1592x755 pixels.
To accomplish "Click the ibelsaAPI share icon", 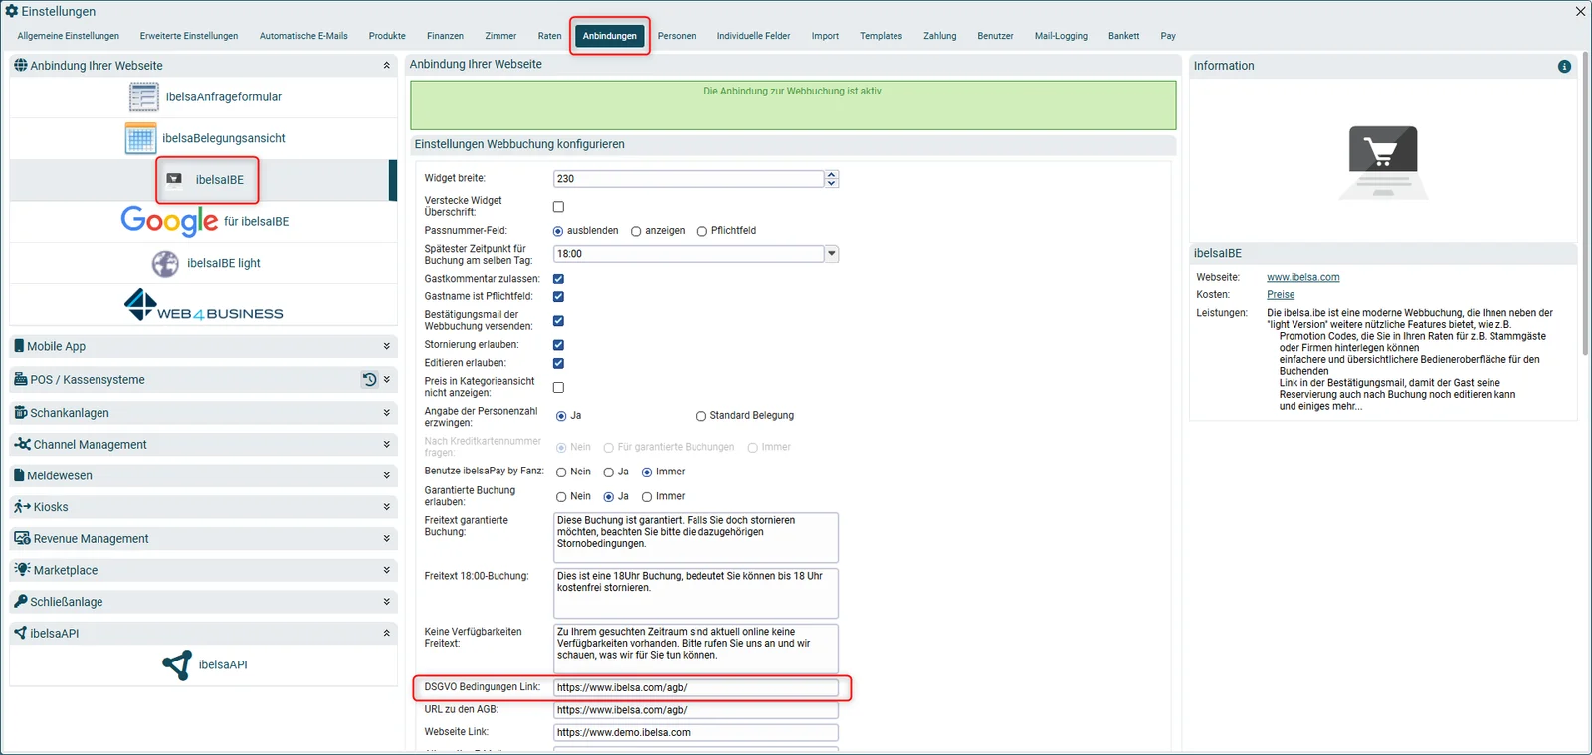I will point(177,664).
